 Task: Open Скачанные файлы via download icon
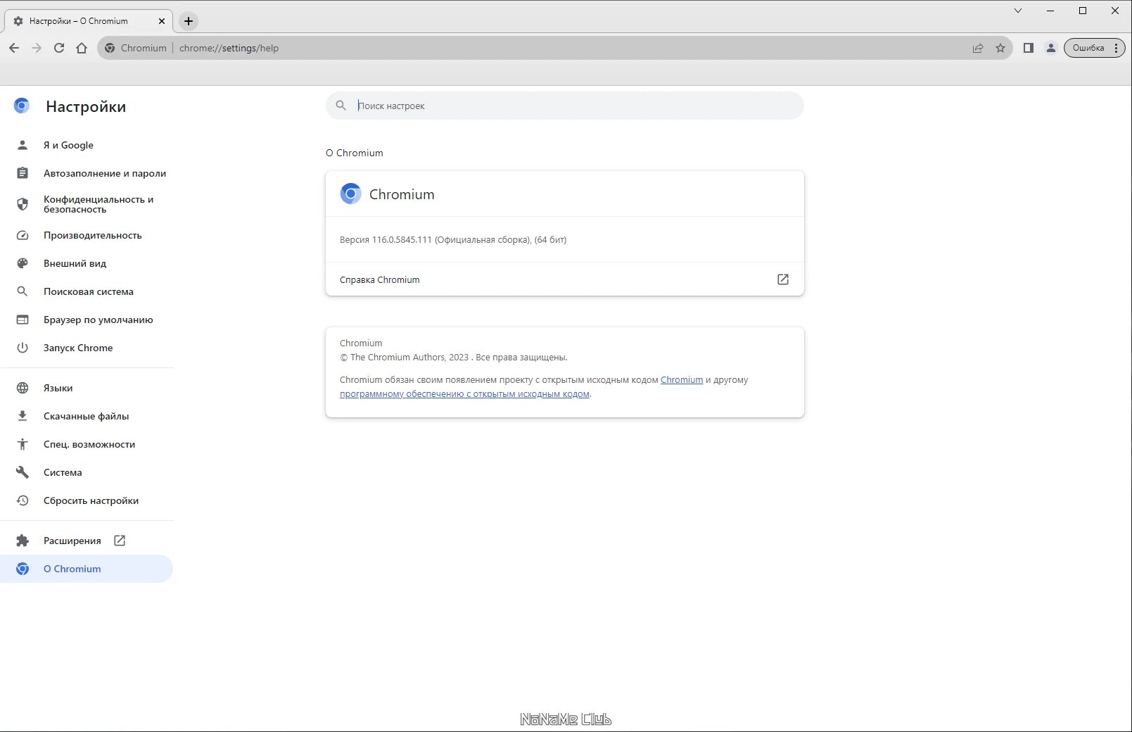(23, 416)
